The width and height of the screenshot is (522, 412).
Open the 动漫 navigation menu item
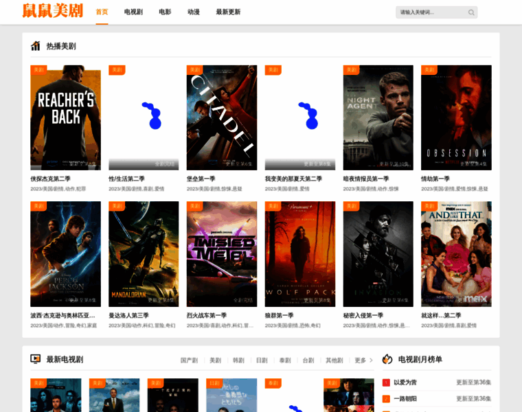pos(194,12)
